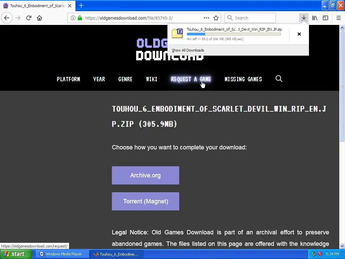Open page actions three-dot menu
Screen dimensions: 345x259
pyautogui.click(x=207, y=18)
